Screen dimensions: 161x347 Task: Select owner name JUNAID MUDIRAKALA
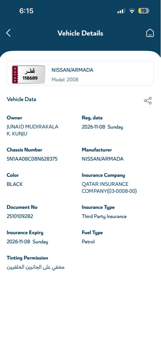click(x=33, y=127)
